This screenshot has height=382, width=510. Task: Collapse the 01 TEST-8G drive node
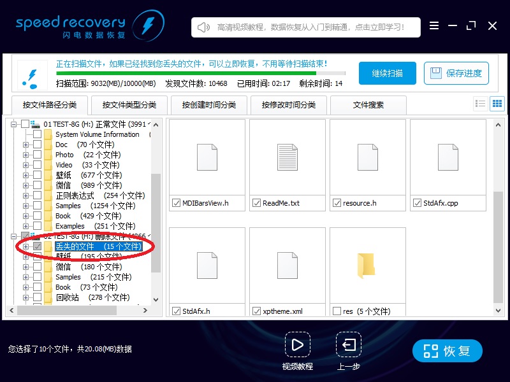pyautogui.click(x=13, y=124)
